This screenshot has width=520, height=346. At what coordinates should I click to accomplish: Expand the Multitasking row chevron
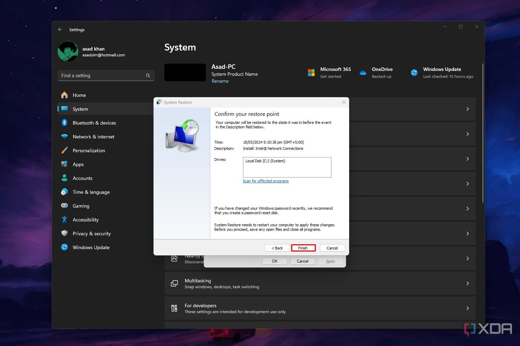pos(468,283)
